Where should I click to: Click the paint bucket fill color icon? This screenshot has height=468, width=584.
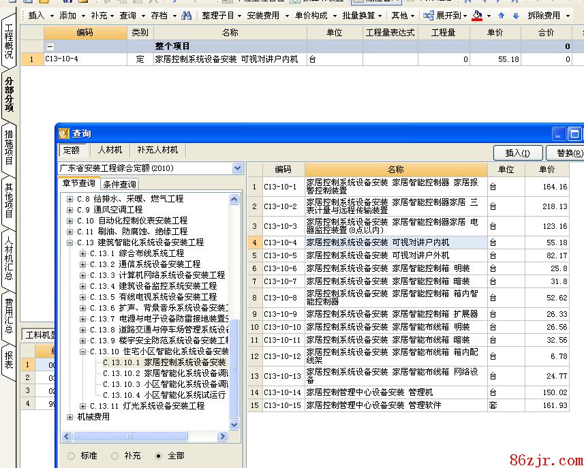click(477, 15)
